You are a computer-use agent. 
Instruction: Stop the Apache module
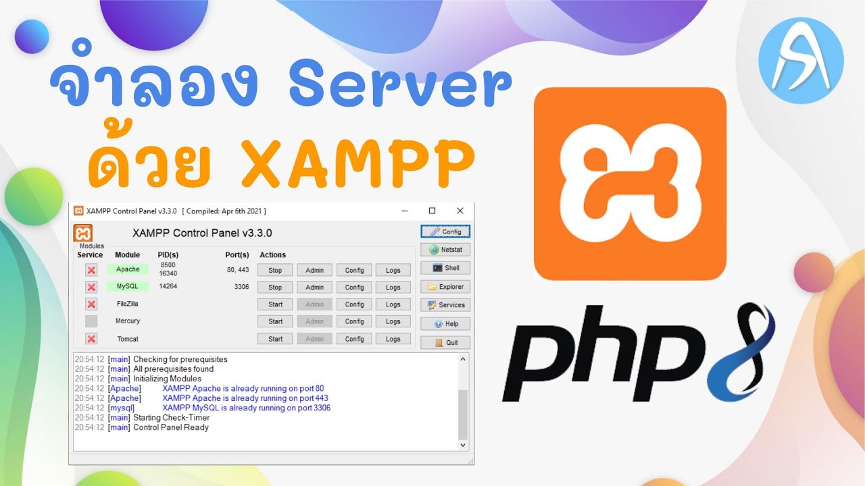[275, 270]
